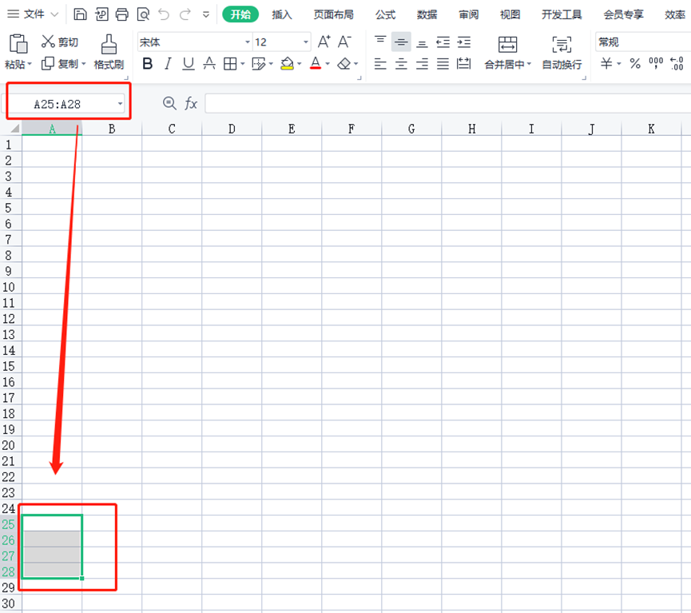Toggle Bold formatting
Image resolution: width=691 pixels, height=613 pixels.
[148, 64]
